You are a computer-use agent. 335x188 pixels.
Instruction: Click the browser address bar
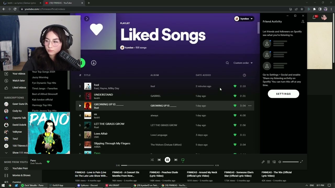(154, 9)
